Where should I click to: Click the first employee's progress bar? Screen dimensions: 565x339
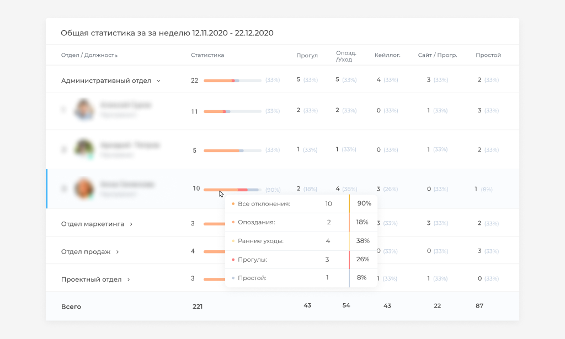[x=232, y=111]
